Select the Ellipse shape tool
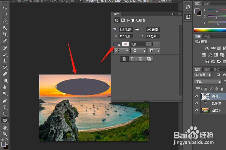The width and height of the screenshot is (226, 150). 5,120
